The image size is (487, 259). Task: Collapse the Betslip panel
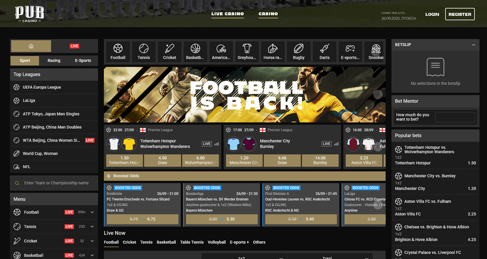click(473, 45)
